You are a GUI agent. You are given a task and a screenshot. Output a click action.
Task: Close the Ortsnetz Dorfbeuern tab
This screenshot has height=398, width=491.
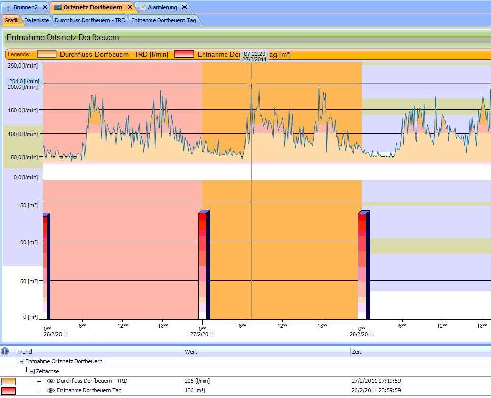(130, 7)
